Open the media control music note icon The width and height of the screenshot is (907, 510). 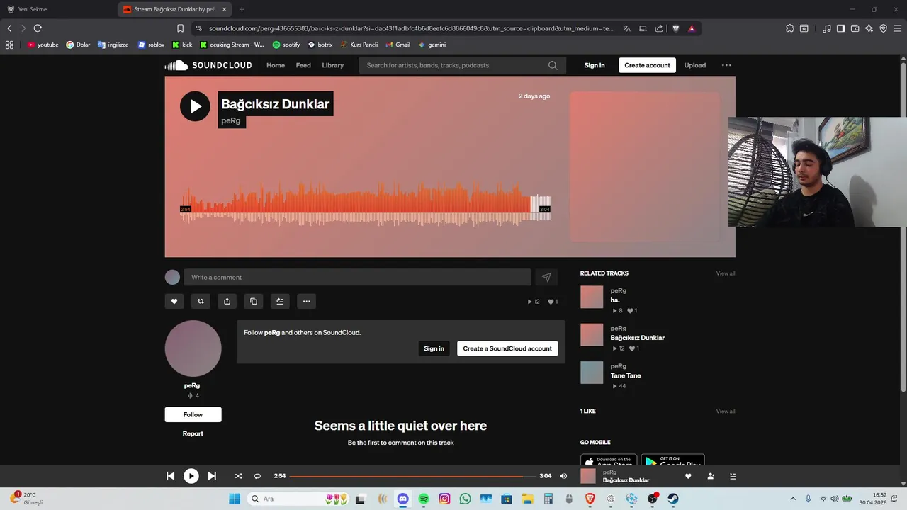(x=827, y=28)
